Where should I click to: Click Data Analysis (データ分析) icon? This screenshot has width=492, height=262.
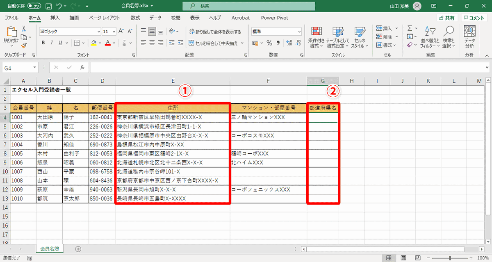(x=469, y=37)
